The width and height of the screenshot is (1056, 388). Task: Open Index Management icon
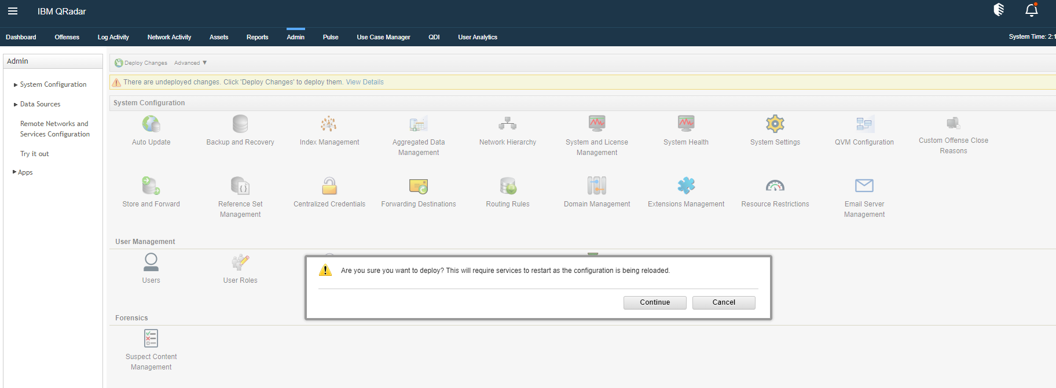329,124
